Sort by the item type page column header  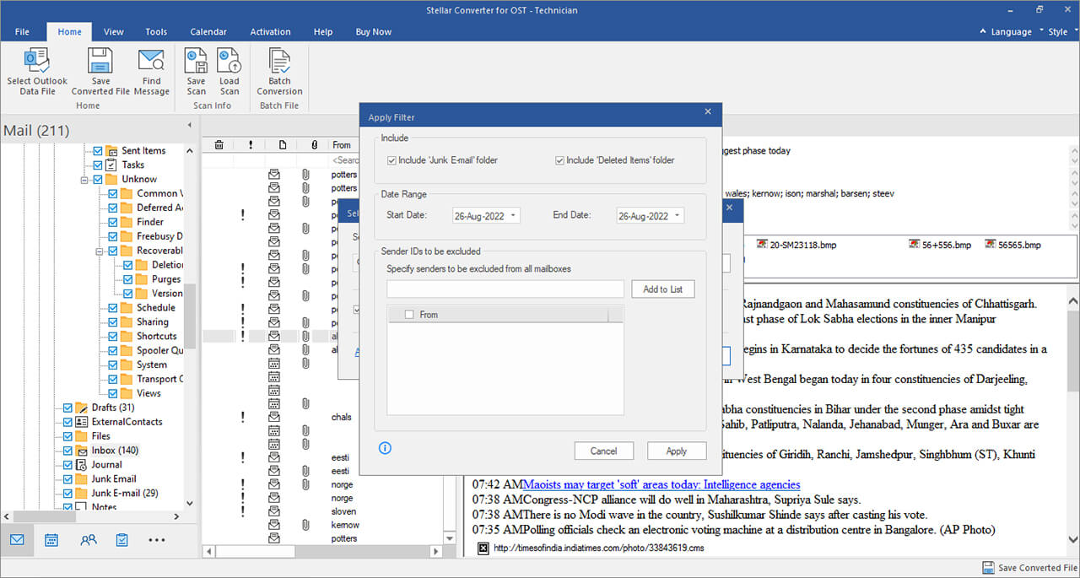tap(283, 145)
